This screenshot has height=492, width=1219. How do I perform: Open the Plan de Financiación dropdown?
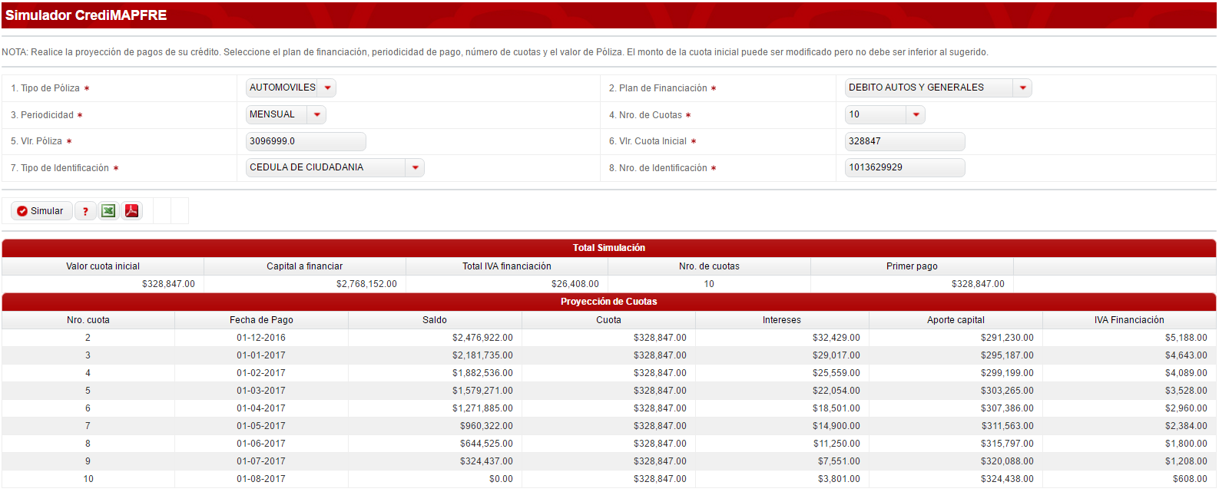tap(938, 88)
